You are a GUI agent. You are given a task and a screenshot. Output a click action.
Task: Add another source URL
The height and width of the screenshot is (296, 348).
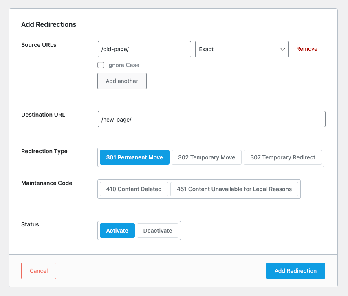122,81
